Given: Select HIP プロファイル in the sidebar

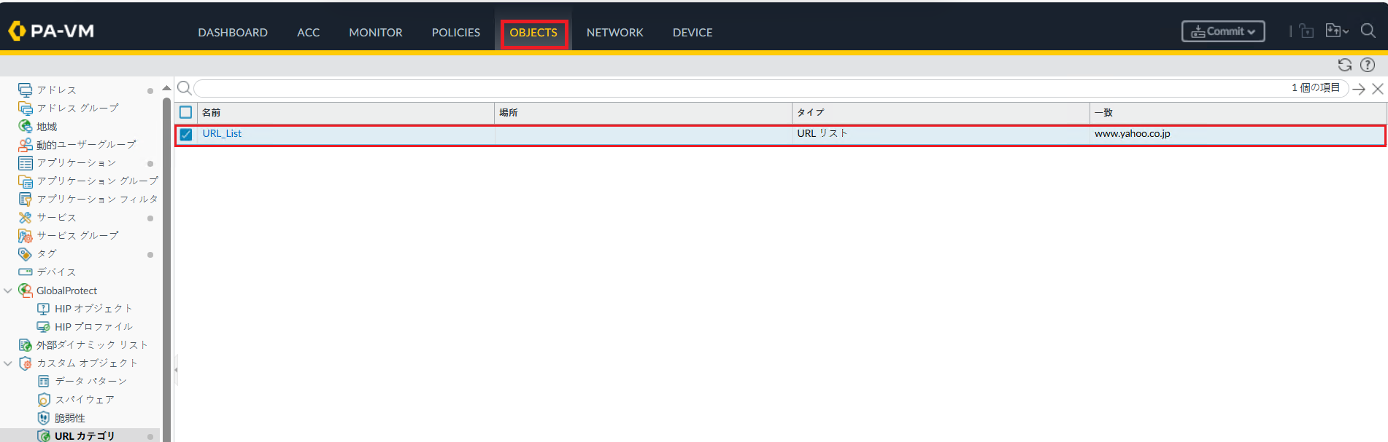Looking at the screenshot, I should 93,326.
